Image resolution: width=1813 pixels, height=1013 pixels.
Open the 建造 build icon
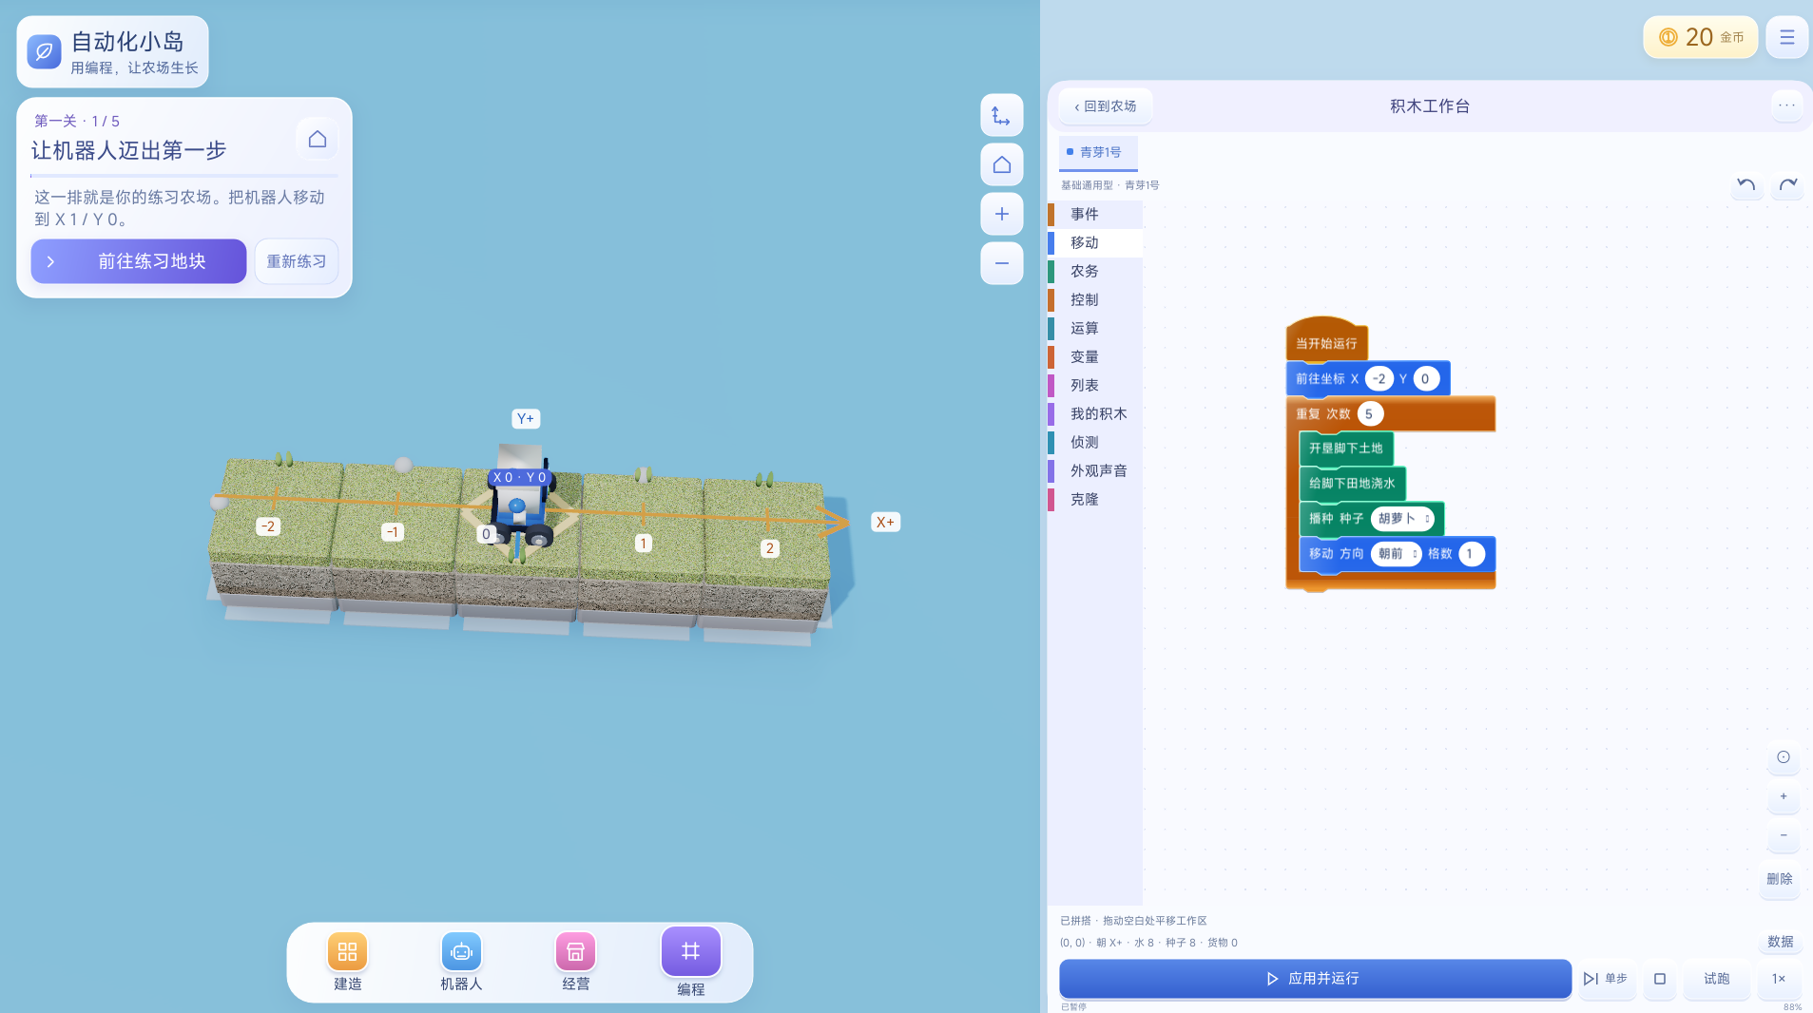point(347,951)
